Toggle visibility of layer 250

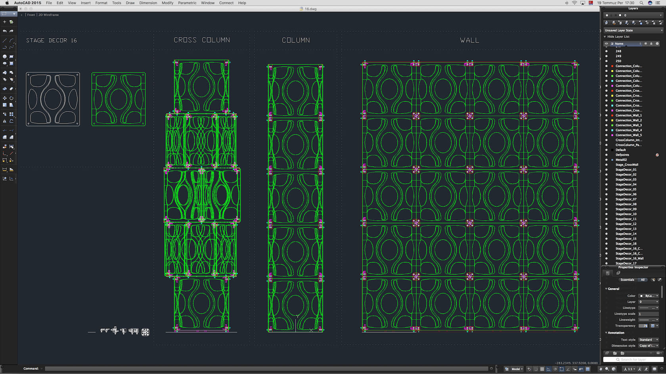pyautogui.click(x=606, y=61)
